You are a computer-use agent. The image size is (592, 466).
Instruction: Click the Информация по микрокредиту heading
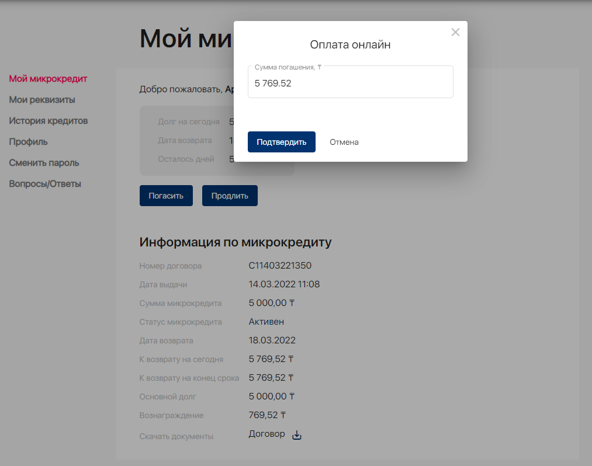[235, 242]
